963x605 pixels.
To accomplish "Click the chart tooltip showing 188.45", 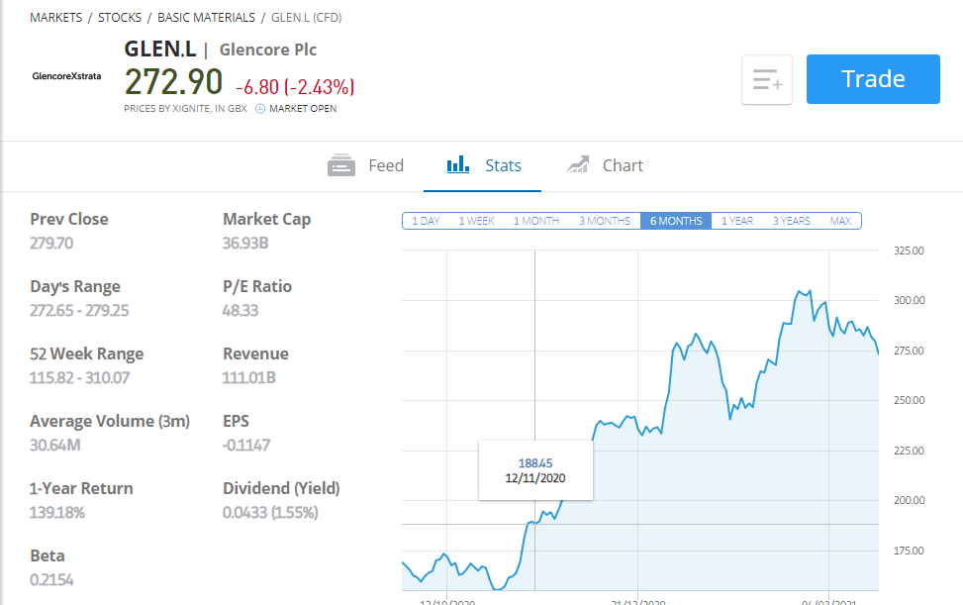I will [535, 470].
